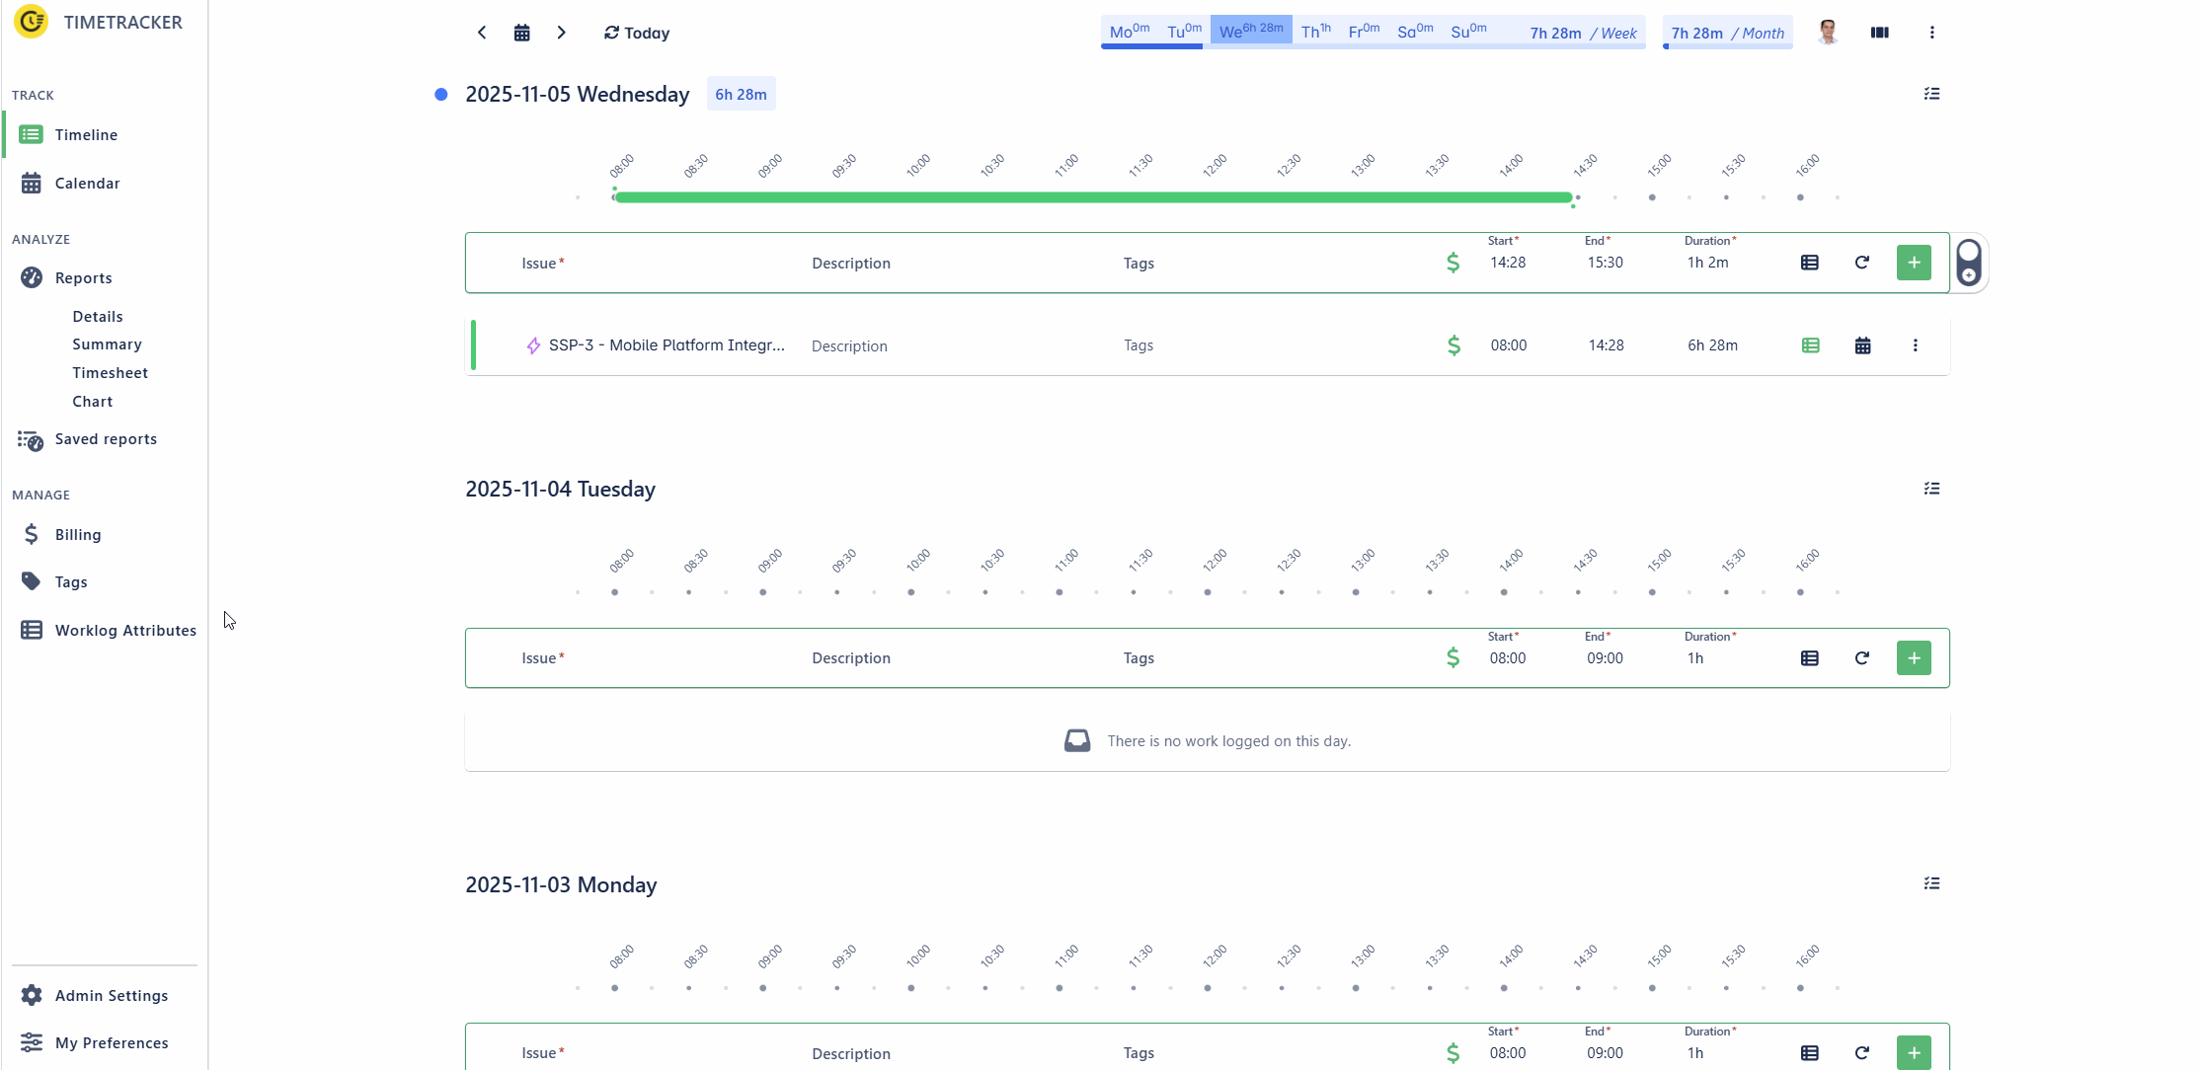Click the dollar billing icon on the SSP-3 worklog
The image size is (2200, 1070).
click(1454, 345)
